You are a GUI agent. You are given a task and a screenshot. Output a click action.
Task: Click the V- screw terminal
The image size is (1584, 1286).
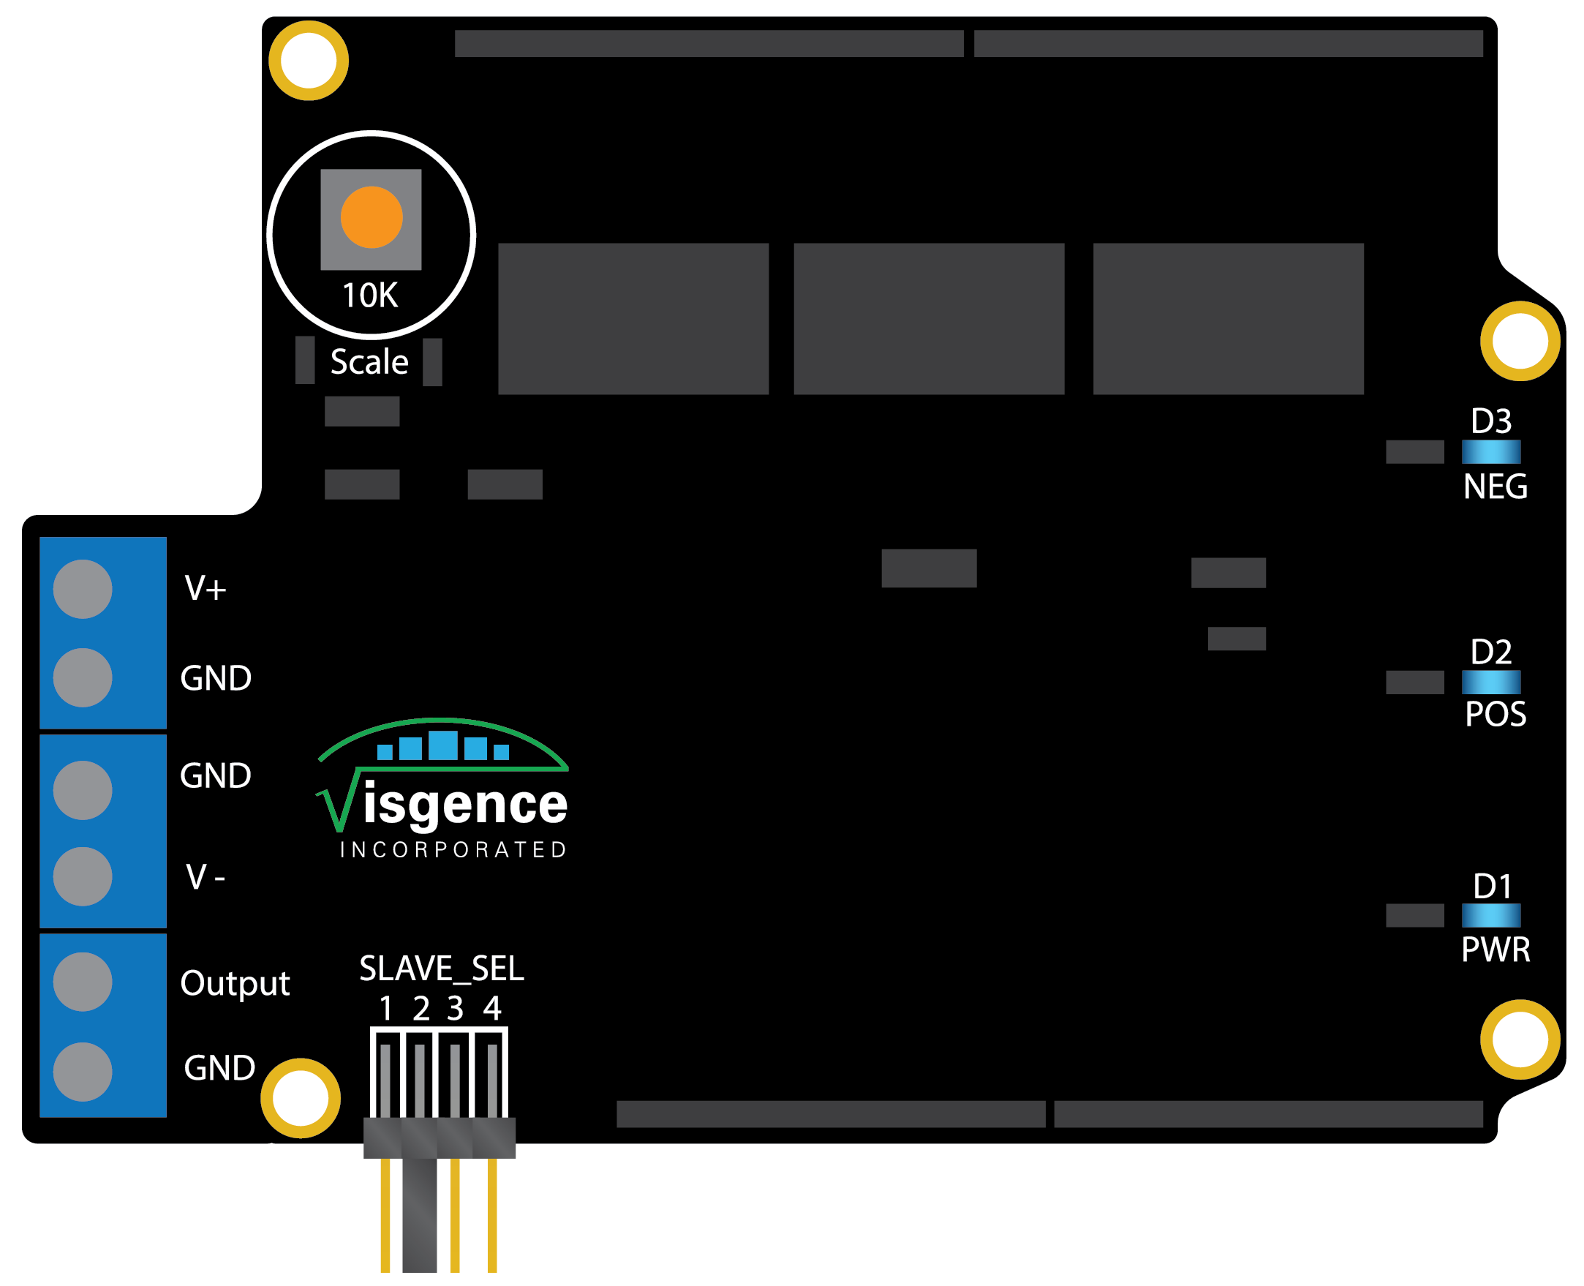(x=81, y=878)
